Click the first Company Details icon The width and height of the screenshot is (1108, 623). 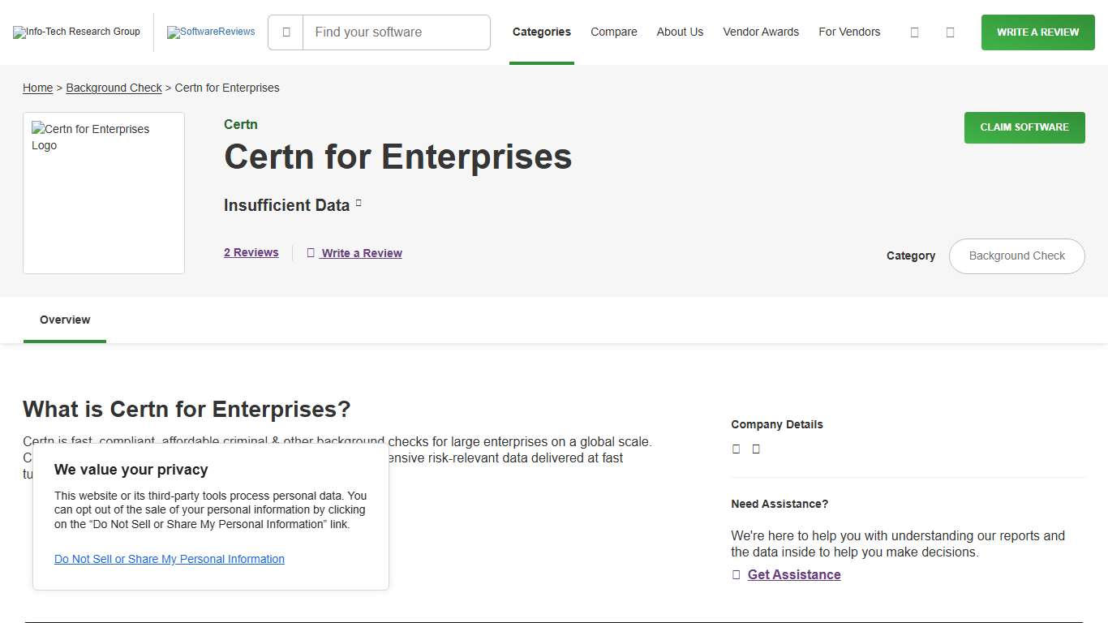coord(736,449)
